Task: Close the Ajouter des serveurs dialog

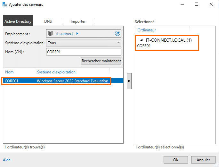Action: pos(211,4)
